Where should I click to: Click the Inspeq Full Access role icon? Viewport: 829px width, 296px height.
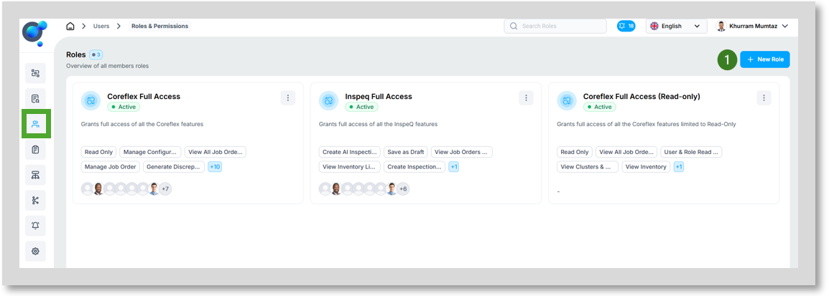(x=329, y=101)
